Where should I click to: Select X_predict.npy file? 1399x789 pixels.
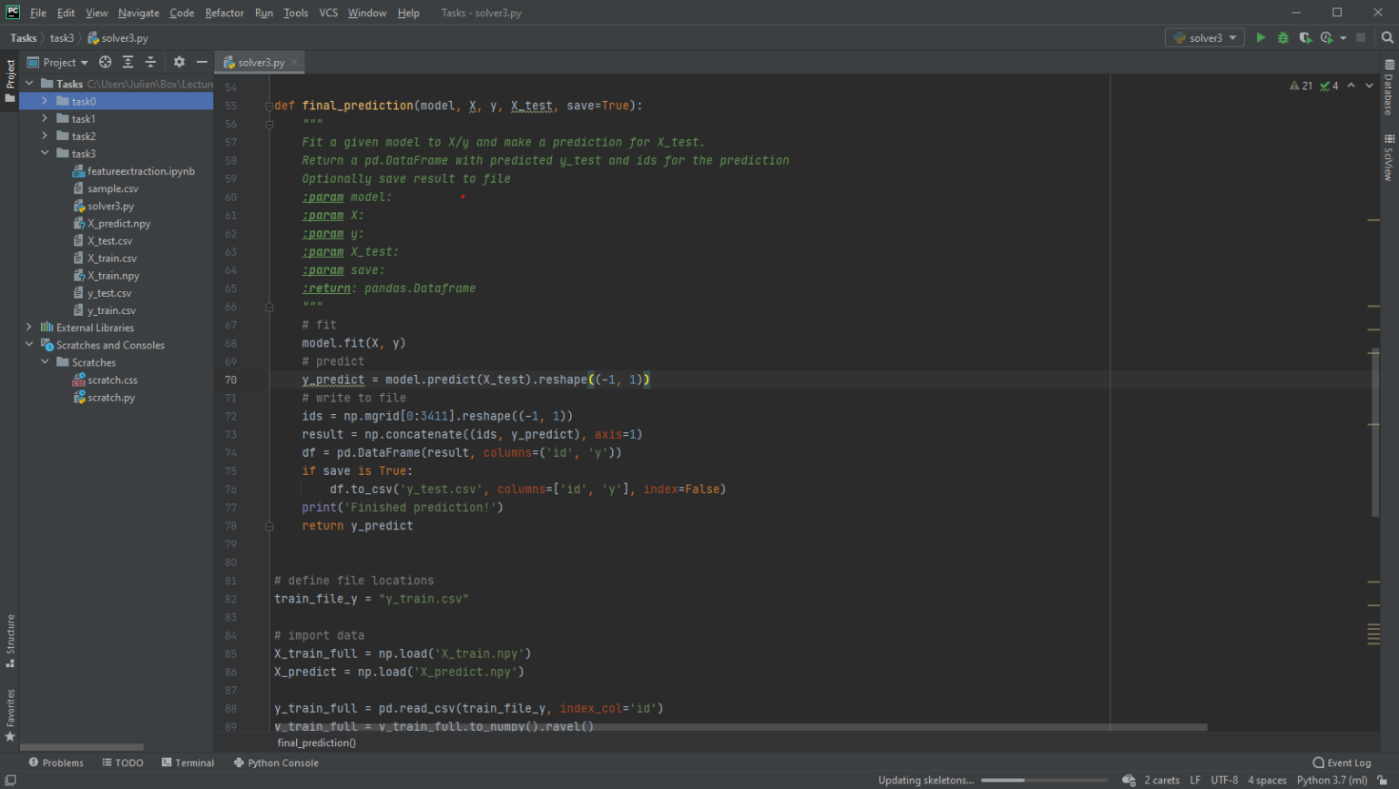[111, 223]
